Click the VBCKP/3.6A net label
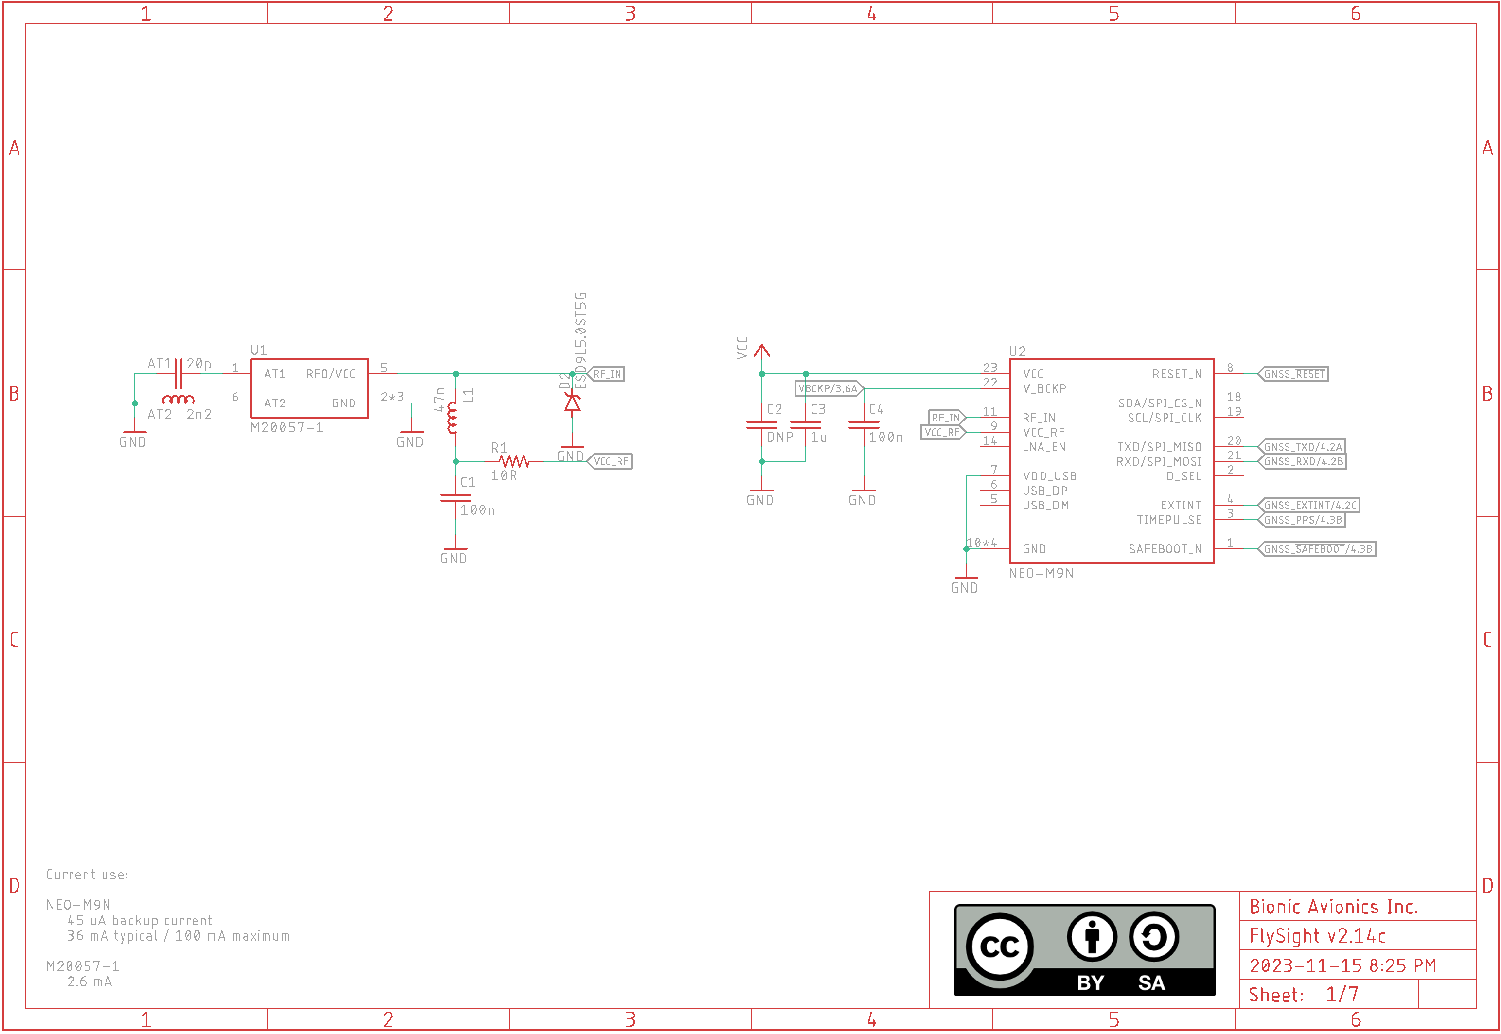Viewport: 1501px width, 1034px height. (828, 389)
